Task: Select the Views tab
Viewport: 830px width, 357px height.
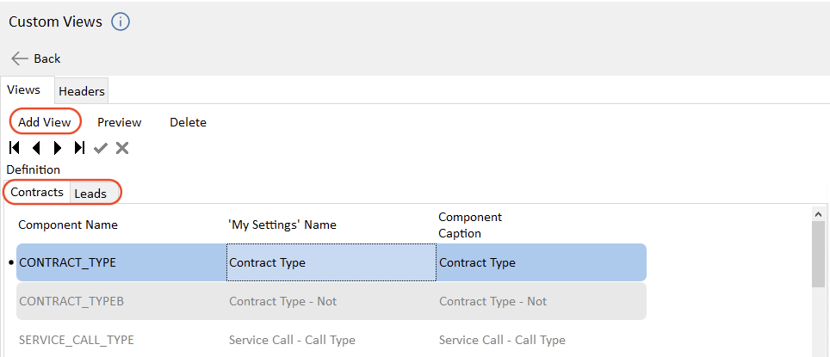Action: click(24, 90)
